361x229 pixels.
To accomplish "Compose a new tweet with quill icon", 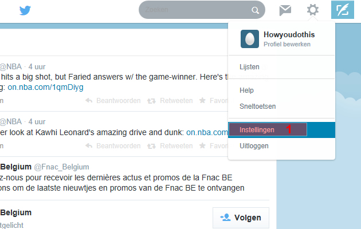I will point(343,10).
